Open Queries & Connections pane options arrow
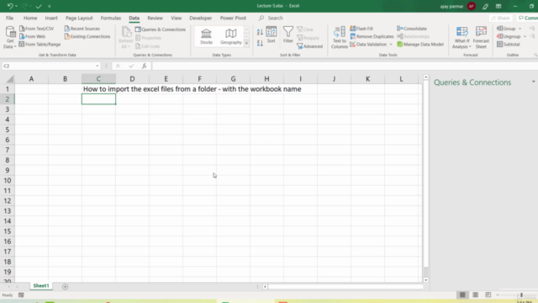The height and width of the screenshot is (303, 538). pyautogui.click(x=533, y=82)
